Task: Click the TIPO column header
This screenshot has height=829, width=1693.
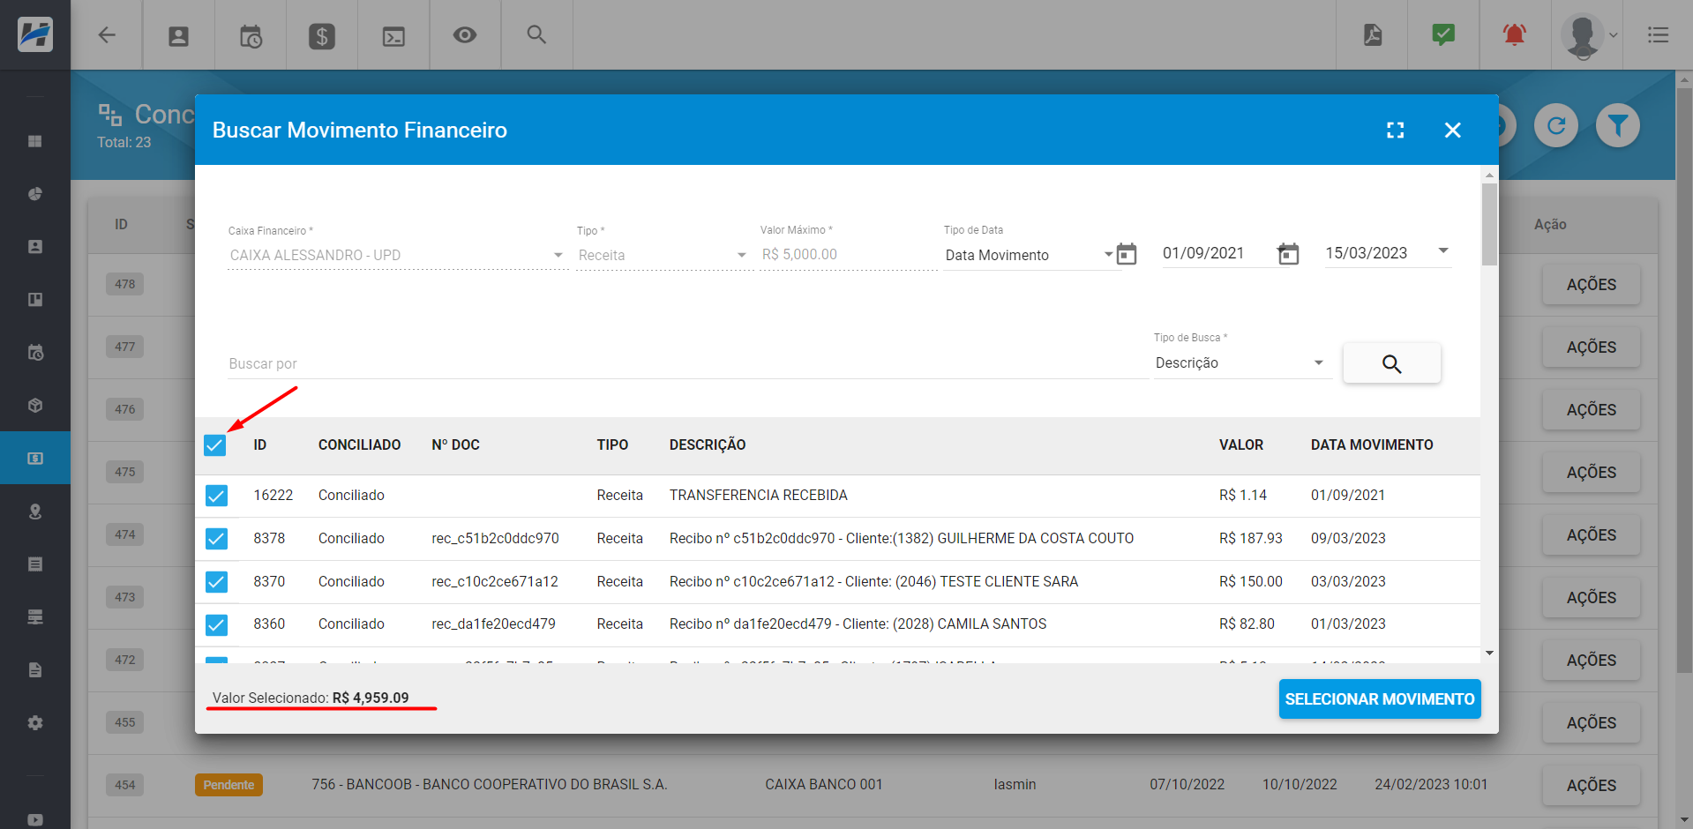Action: click(x=612, y=445)
